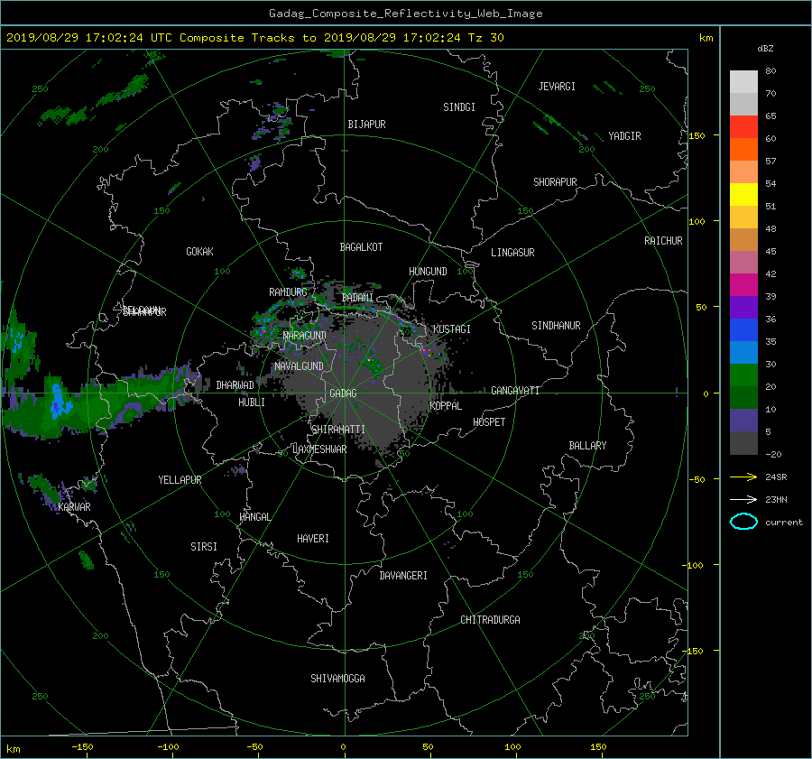812x759 pixels.
Task: Click the HANGAL city label
Action: tap(254, 517)
